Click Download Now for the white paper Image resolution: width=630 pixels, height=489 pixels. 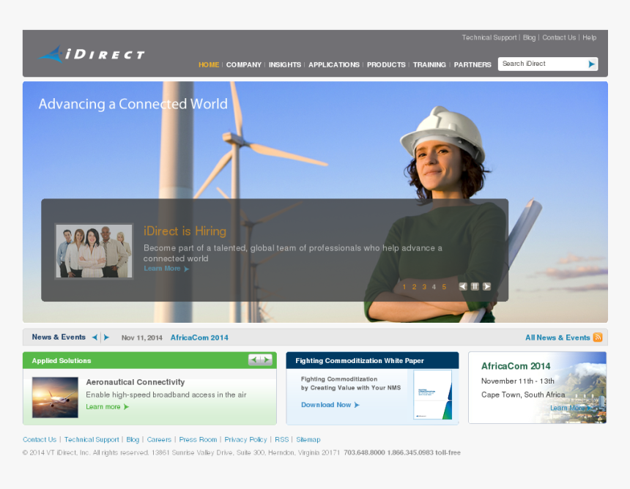pos(330,405)
